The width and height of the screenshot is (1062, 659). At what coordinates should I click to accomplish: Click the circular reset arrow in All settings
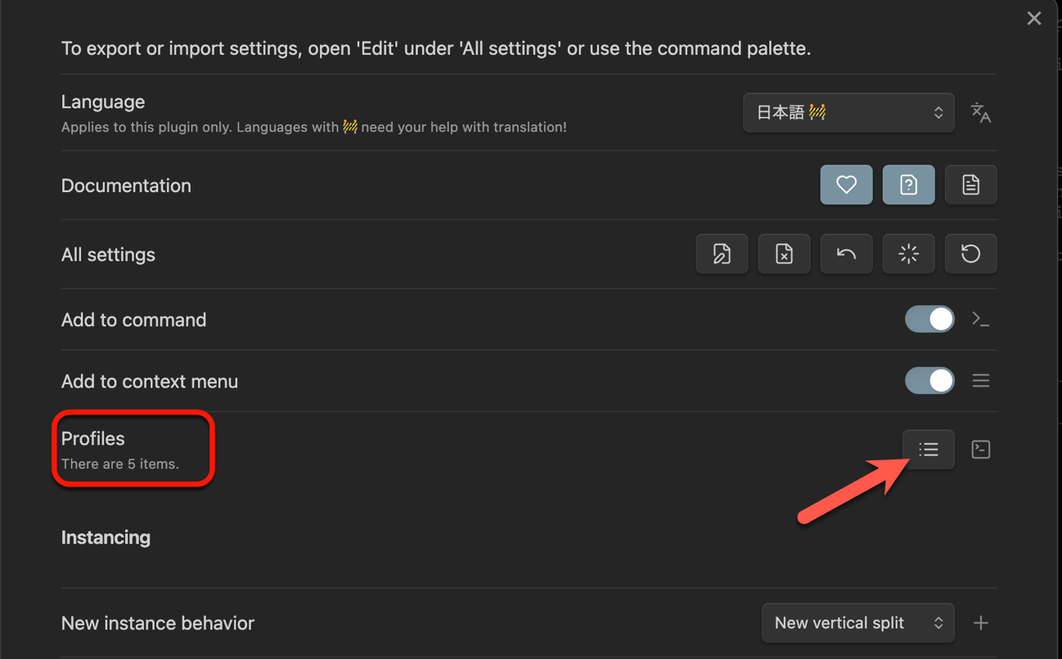970,254
